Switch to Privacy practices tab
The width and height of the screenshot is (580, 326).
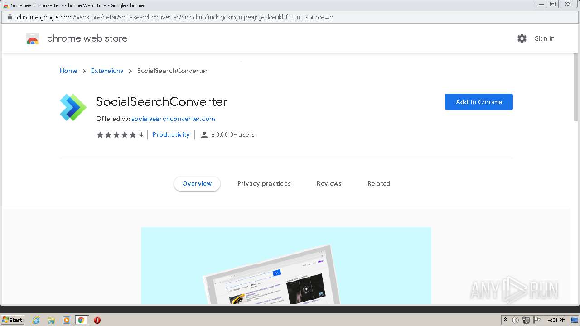click(264, 183)
